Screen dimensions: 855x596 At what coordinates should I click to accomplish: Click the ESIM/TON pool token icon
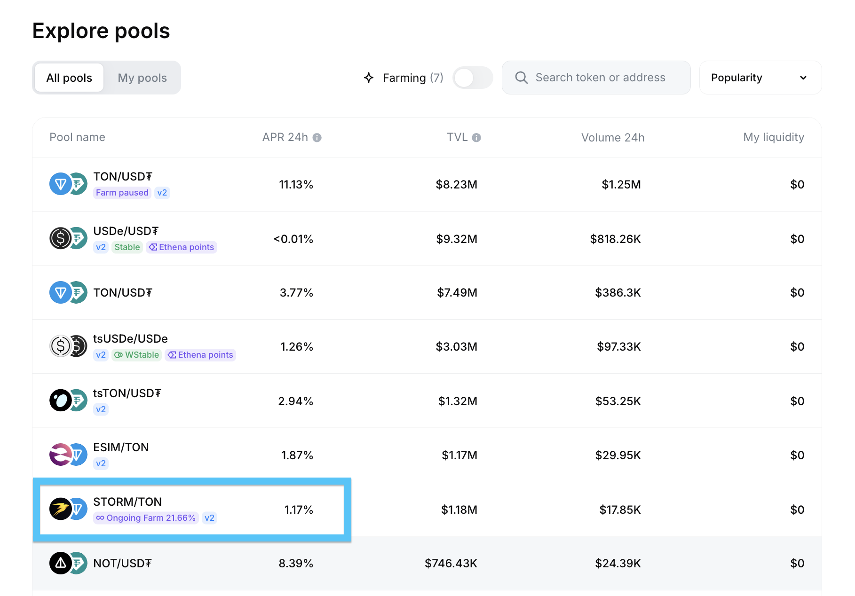68,455
